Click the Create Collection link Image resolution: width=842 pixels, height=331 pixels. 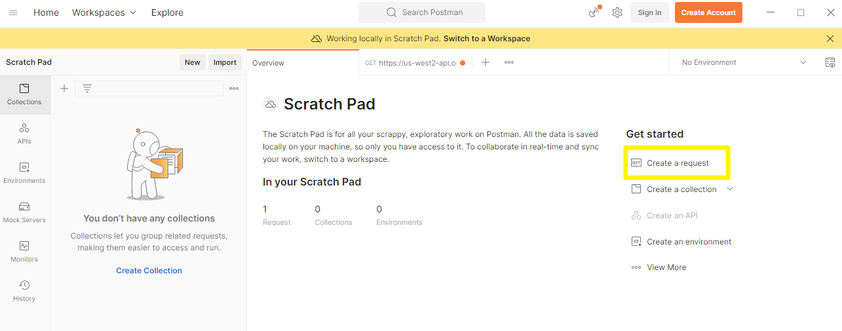coord(149,270)
